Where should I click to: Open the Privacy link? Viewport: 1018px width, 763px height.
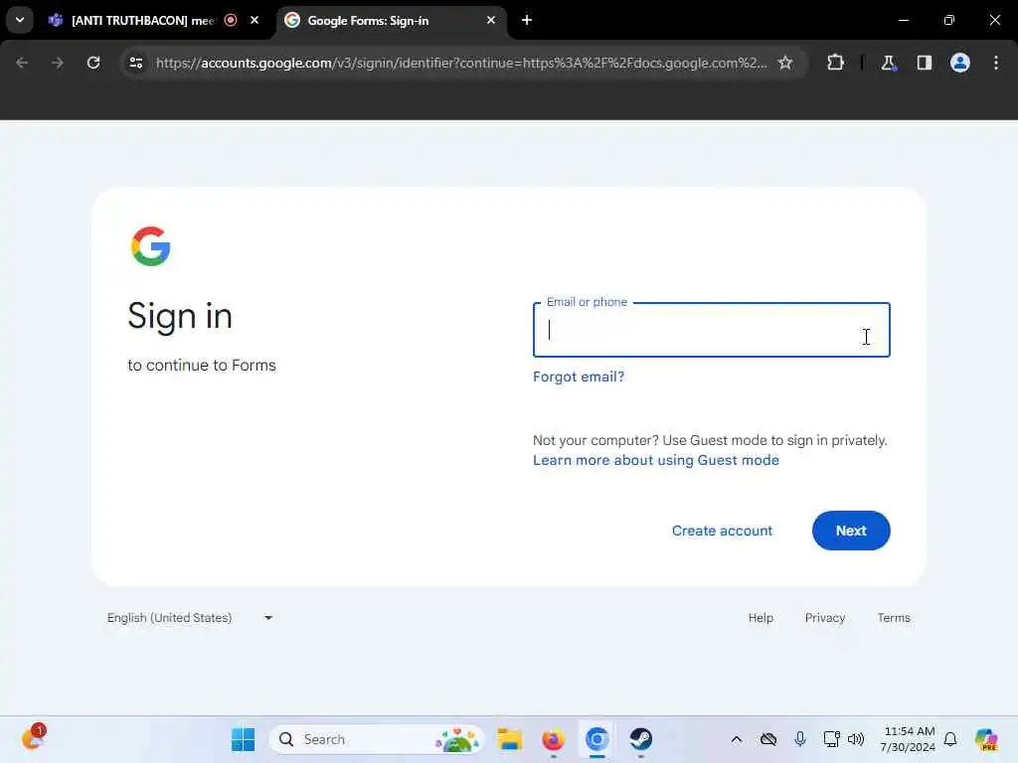click(x=824, y=618)
